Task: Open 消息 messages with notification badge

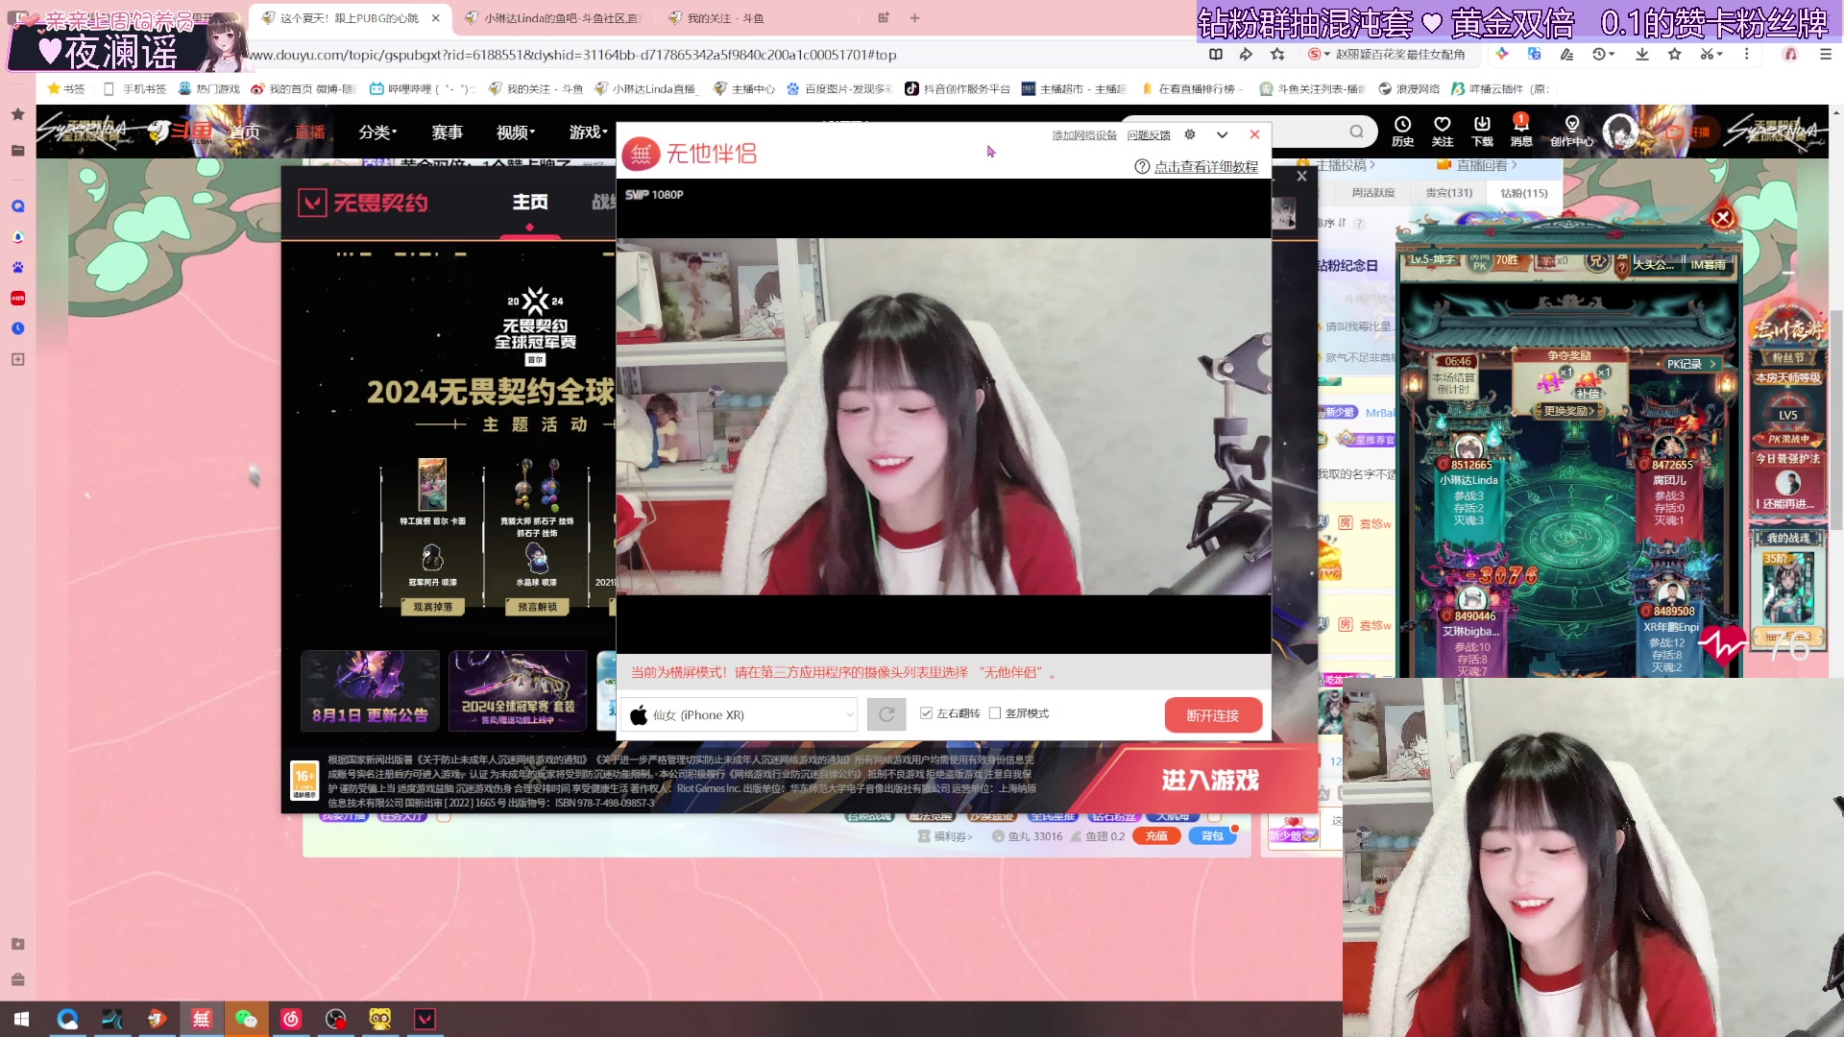Action: point(1521,131)
